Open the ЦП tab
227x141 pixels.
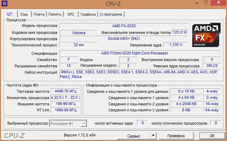(x=9, y=14)
